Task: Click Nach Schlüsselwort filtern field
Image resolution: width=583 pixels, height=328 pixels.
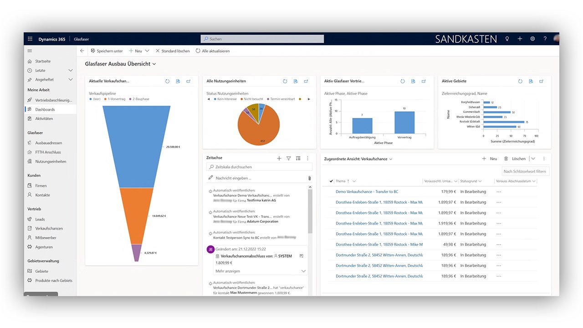Action: [525, 171]
